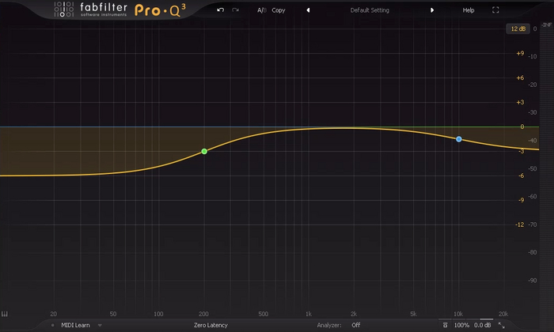
Task: Click the 0.0 dB output gain value
Action: [482, 326]
